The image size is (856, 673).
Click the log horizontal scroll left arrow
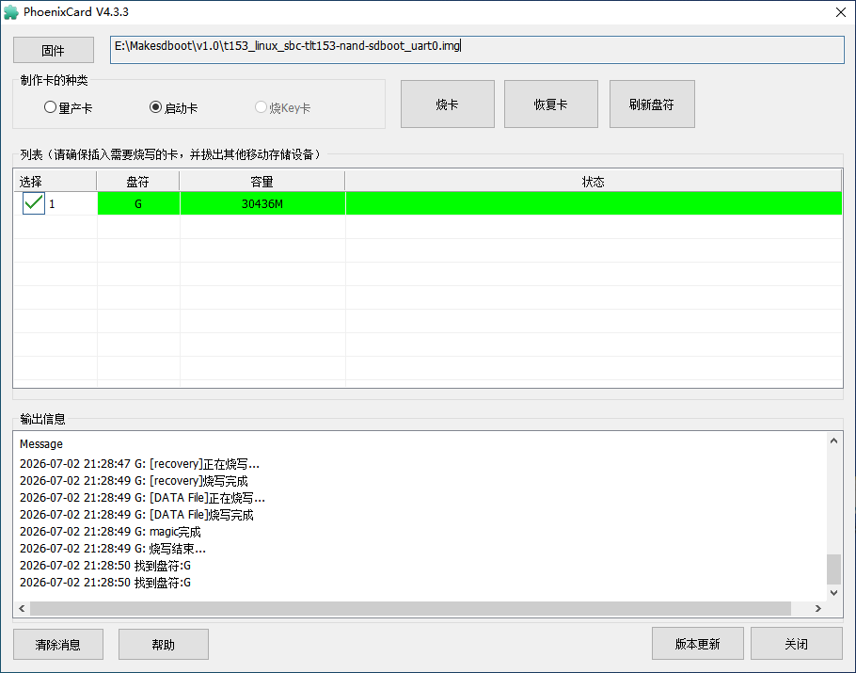click(22, 609)
